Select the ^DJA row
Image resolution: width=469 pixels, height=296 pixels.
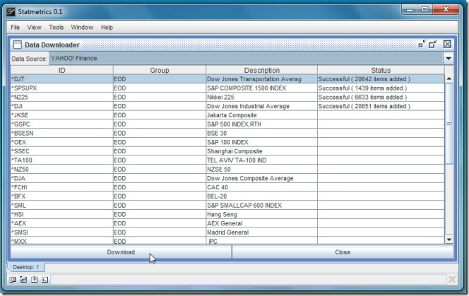pyautogui.click(x=227, y=178)
